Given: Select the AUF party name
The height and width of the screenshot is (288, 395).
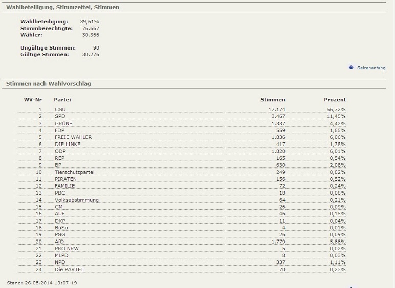Looking at the screenshot, I should [60, 214].
